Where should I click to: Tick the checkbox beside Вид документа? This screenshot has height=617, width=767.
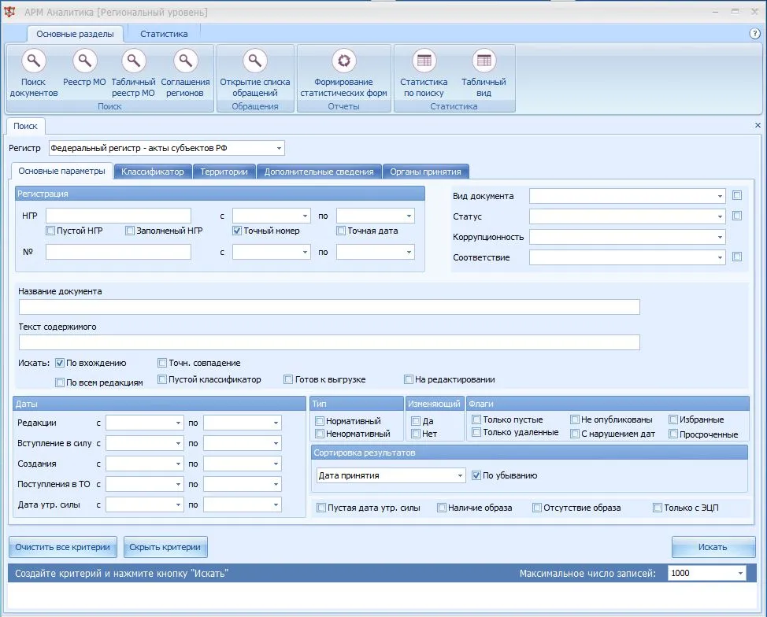tap(737, 195)
